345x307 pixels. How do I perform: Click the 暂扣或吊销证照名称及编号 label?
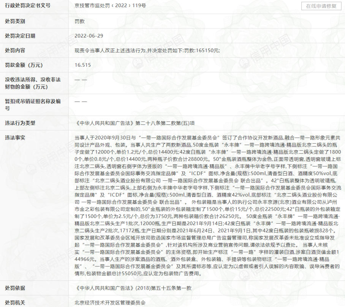tap(33, 105)
